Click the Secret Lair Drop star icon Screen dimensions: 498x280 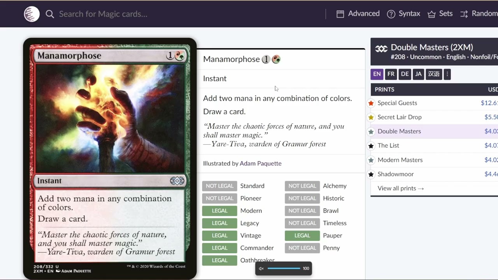(371, 117)
